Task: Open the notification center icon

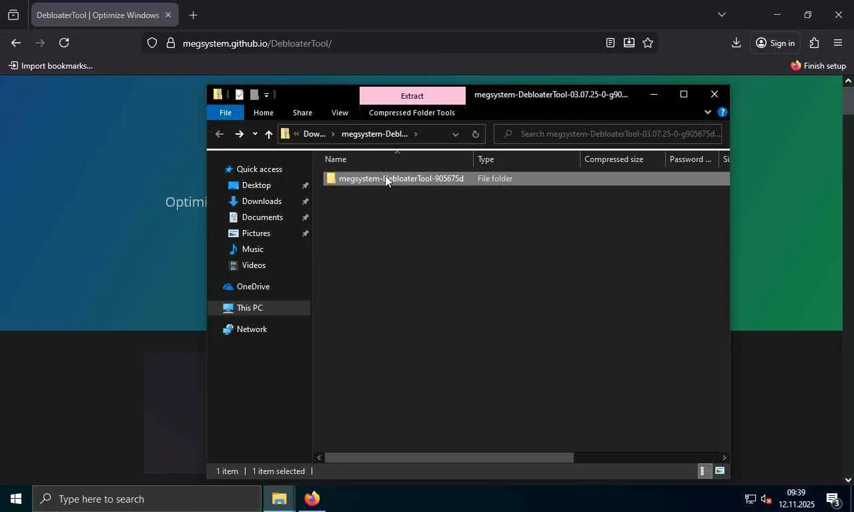Action: 833,499
